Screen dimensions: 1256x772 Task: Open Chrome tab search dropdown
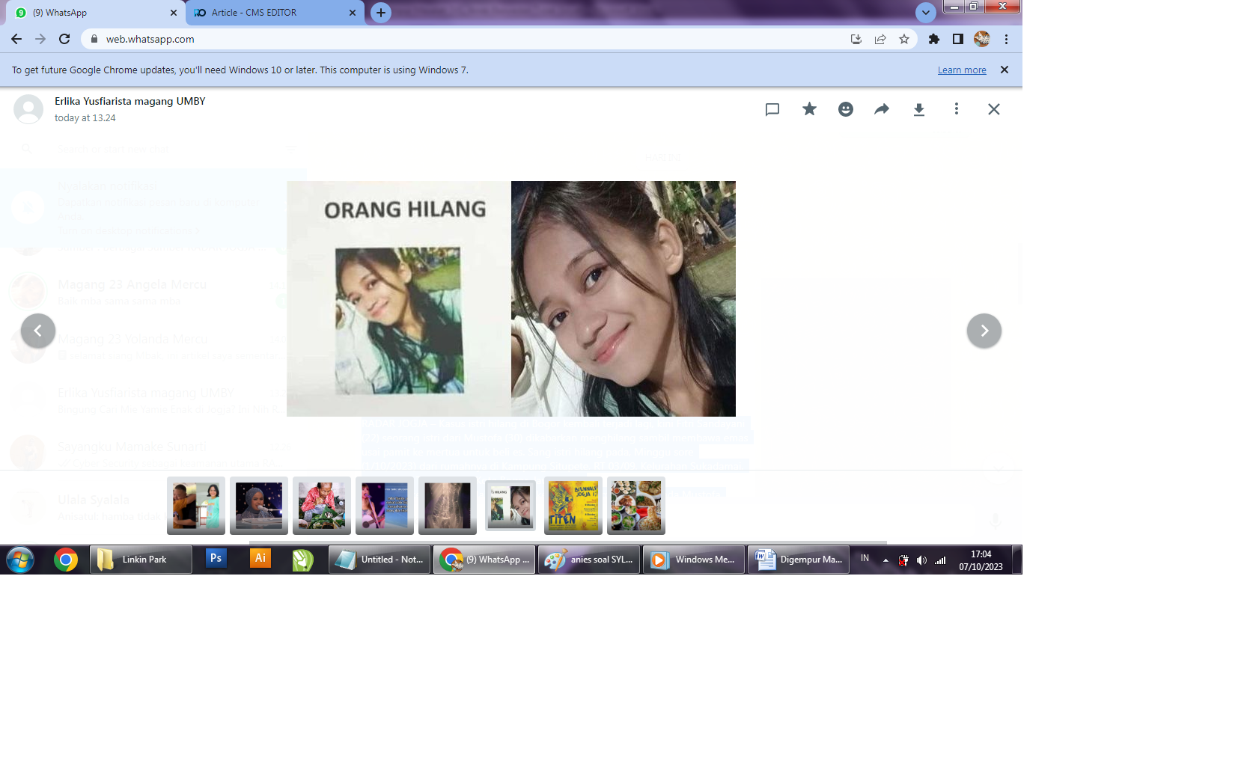(926, 13)
